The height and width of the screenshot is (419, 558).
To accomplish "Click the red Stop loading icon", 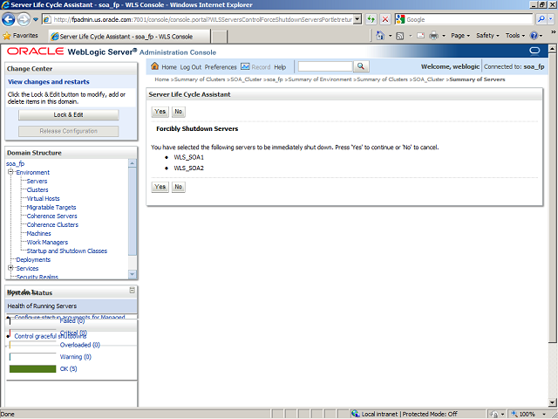I will pyautogui.click(x=385, y=18).
